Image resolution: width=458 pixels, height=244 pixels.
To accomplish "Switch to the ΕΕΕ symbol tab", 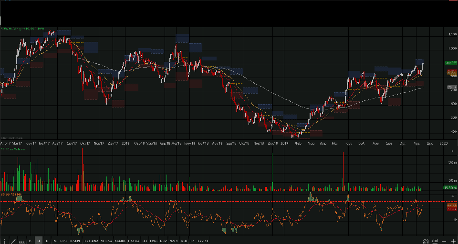I will click(145, 241).
